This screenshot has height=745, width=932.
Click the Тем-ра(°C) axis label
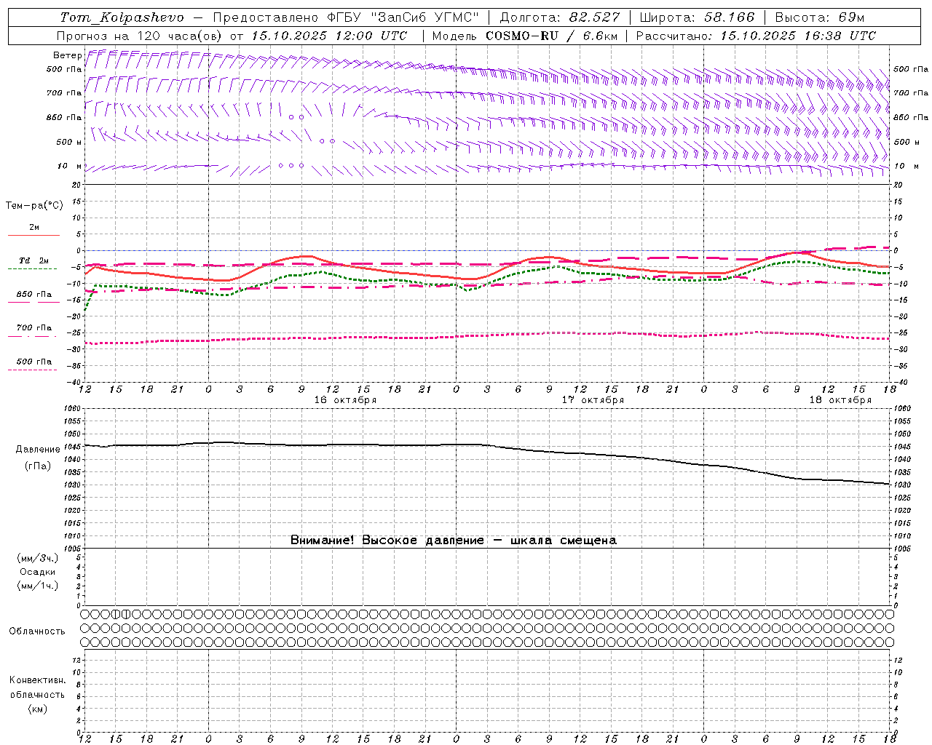34,206
